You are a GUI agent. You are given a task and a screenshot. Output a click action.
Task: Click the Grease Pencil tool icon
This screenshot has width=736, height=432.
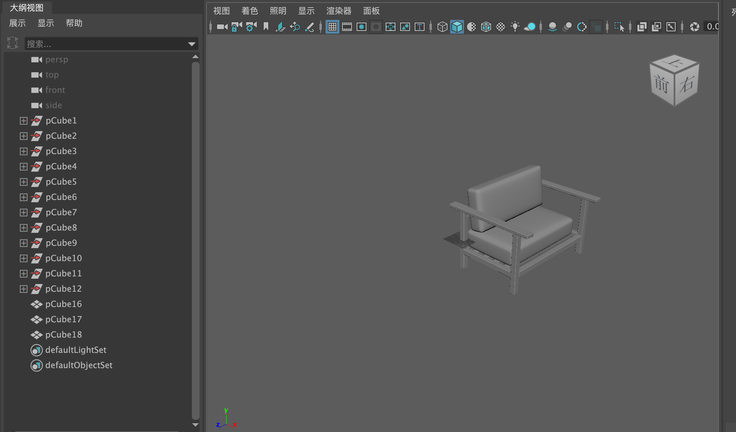(310, 27)
